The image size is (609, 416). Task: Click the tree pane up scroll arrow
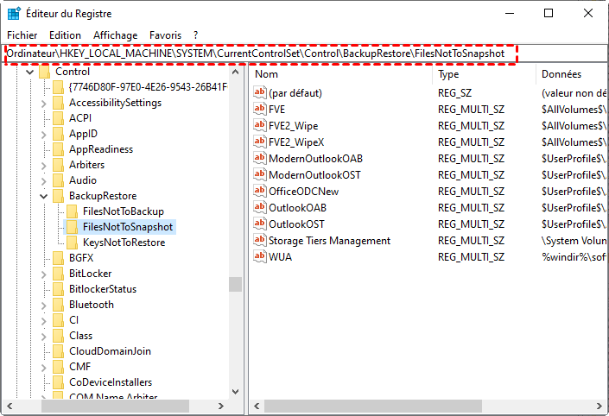pyautogui.click(x=235, y=72)
